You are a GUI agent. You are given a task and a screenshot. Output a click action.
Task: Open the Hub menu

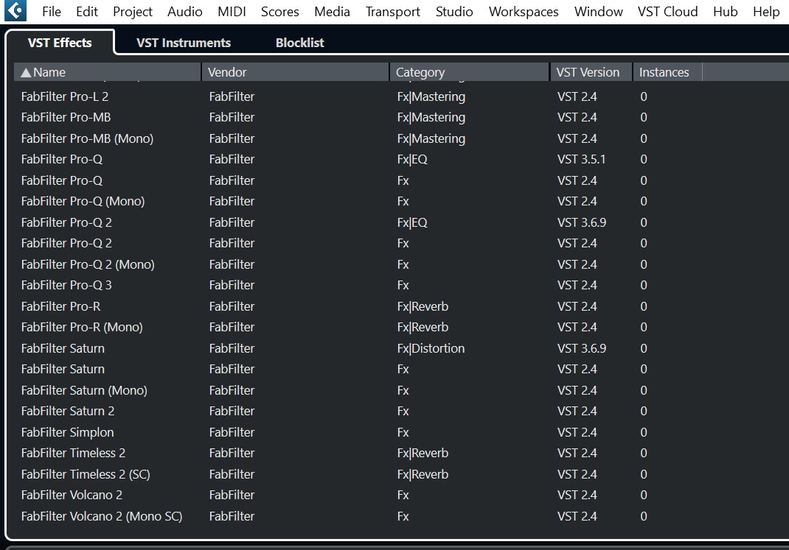coord(725,12)
